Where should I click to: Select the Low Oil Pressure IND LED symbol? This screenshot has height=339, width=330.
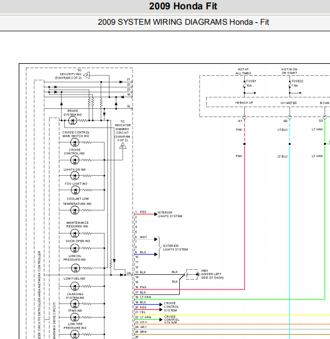point(75,268)
